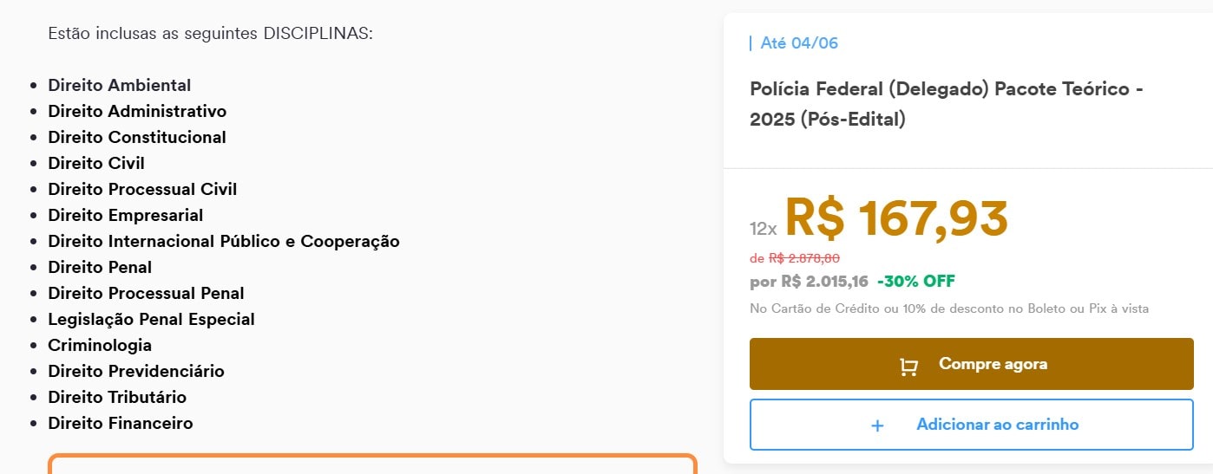The width and height of the screenshot is (1213, 474).
Task: Select the Direito Constitucional list item
Action: click(x=136, y=137)
